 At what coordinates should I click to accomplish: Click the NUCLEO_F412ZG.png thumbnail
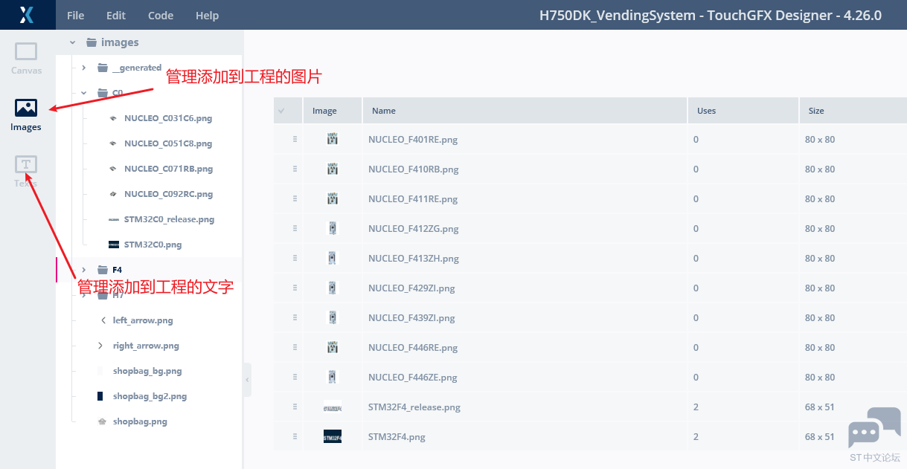tap(333, 228)
